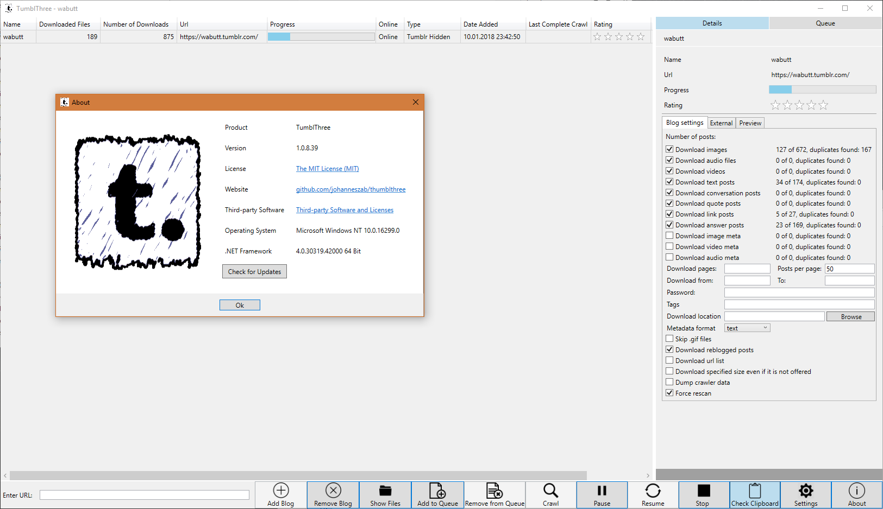Click the Download from input field

[x=747, y=281]
